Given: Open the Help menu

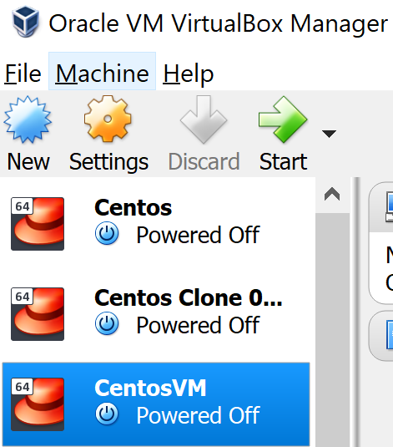Looking at the screenshot, I should tap(189, 74).
